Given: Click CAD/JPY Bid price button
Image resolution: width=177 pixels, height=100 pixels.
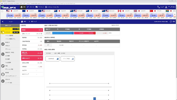Looking at the screenshot, I should [121, 15].
